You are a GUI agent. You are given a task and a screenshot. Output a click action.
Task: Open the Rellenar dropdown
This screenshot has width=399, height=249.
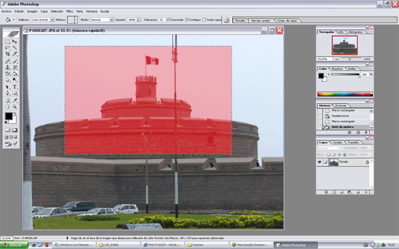click(52, 19)
